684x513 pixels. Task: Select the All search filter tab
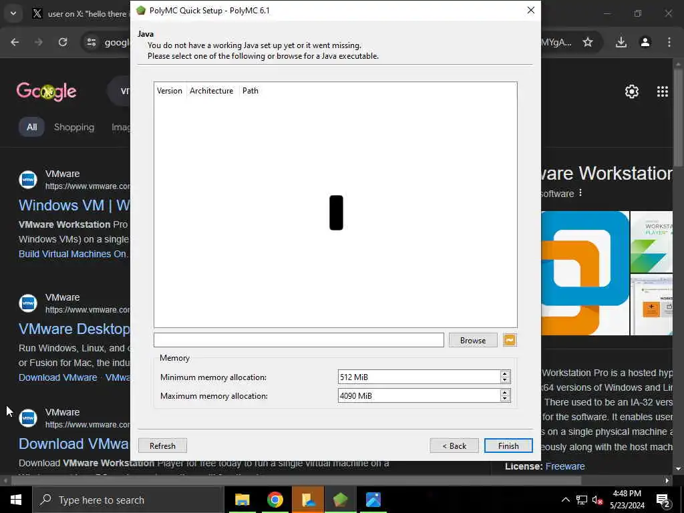pos(31,128)
